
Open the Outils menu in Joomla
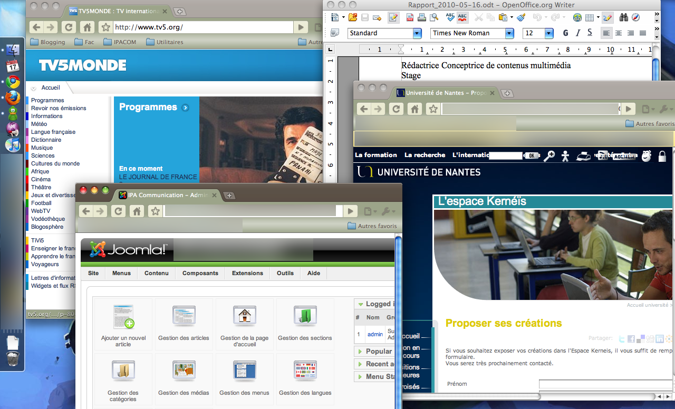click(285, 273)
